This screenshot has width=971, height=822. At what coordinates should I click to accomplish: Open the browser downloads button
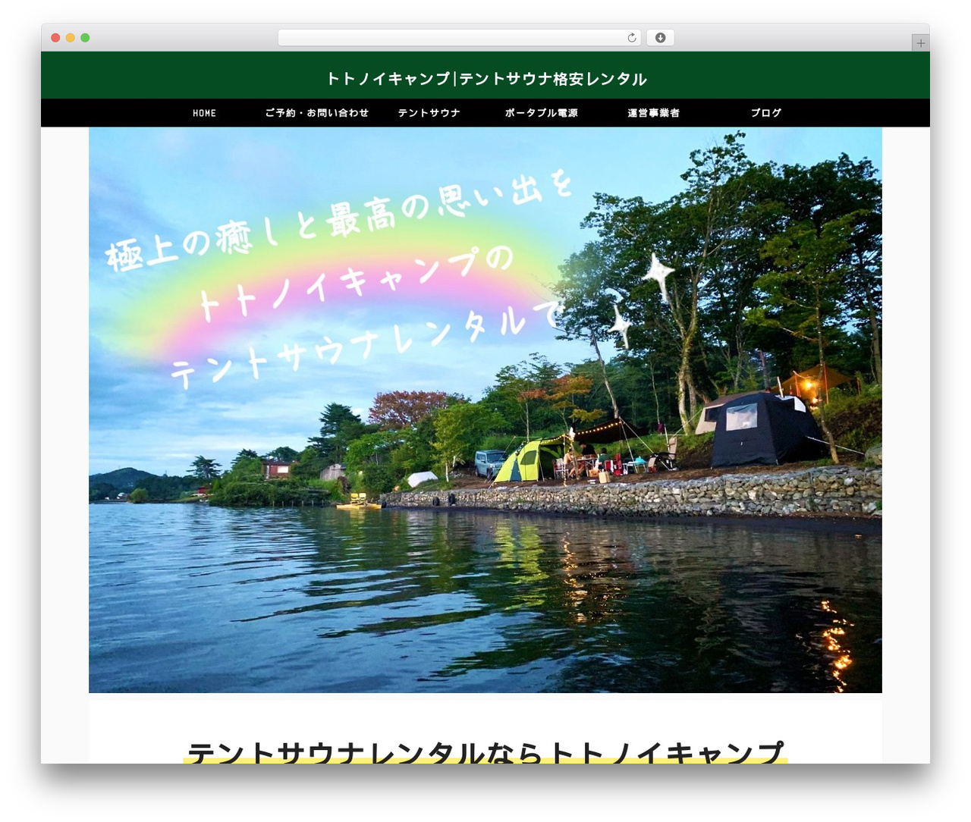661,38
